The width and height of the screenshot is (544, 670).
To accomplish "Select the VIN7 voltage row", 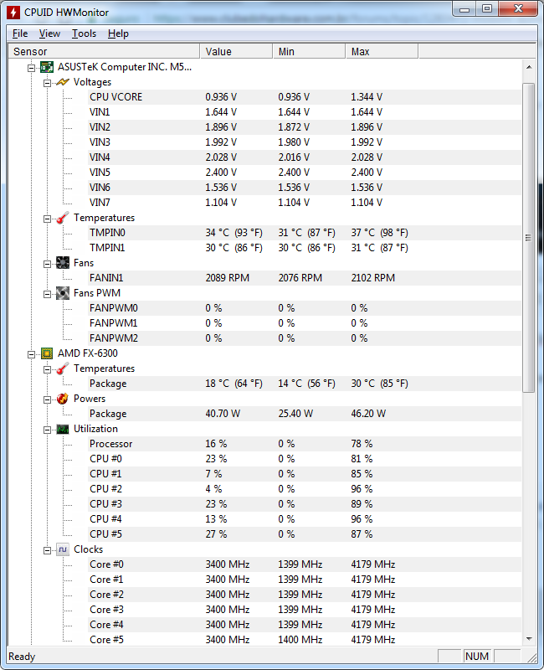I will coord(304,203).
